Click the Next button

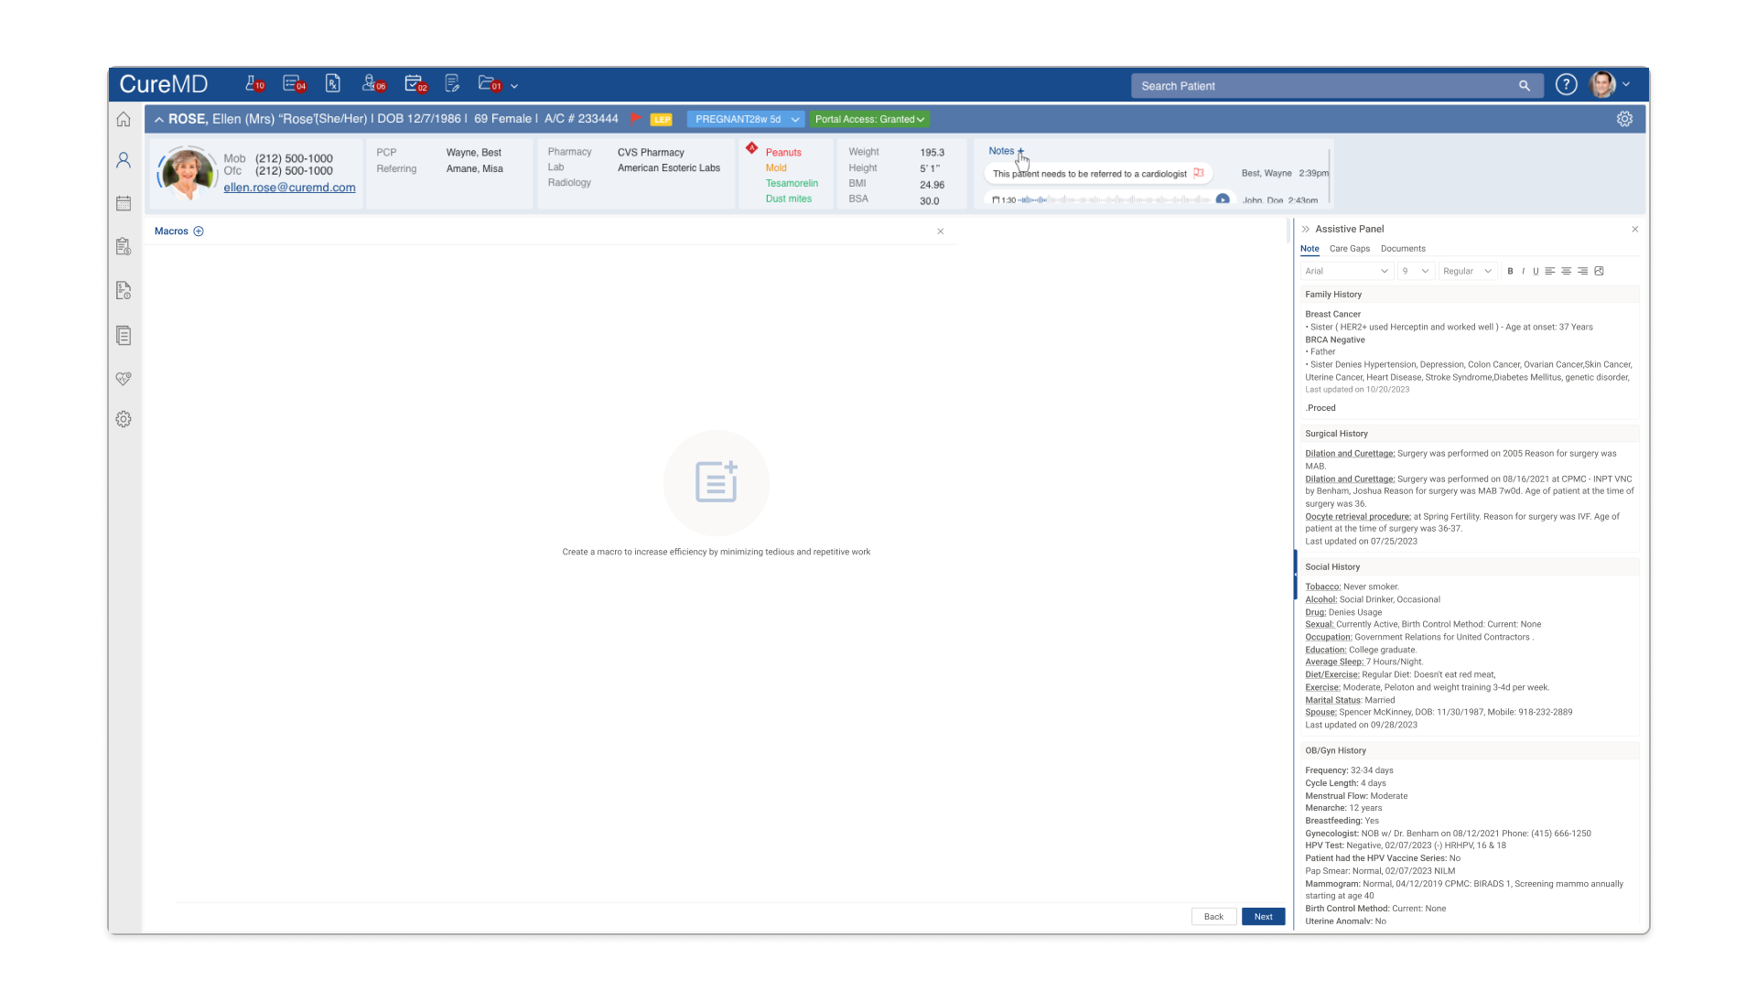(1263, 917)
